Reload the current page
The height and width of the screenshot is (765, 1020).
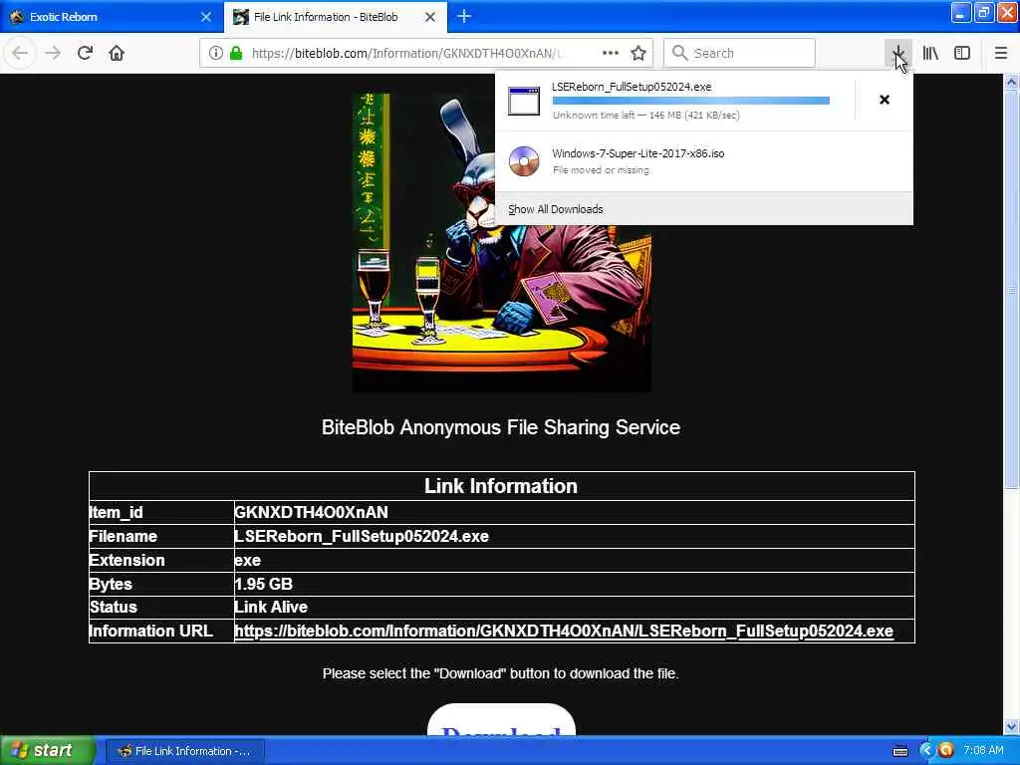point(85,54)
